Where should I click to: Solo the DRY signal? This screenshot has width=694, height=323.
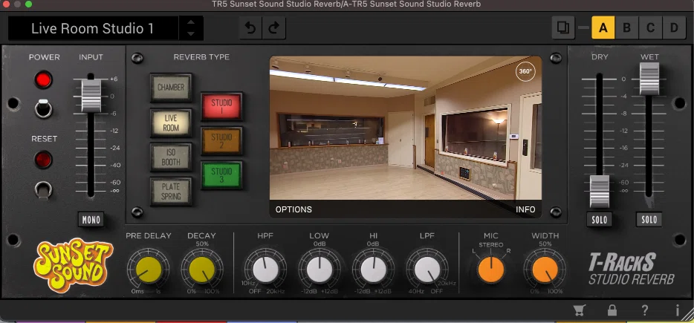(x=600, y=220)
